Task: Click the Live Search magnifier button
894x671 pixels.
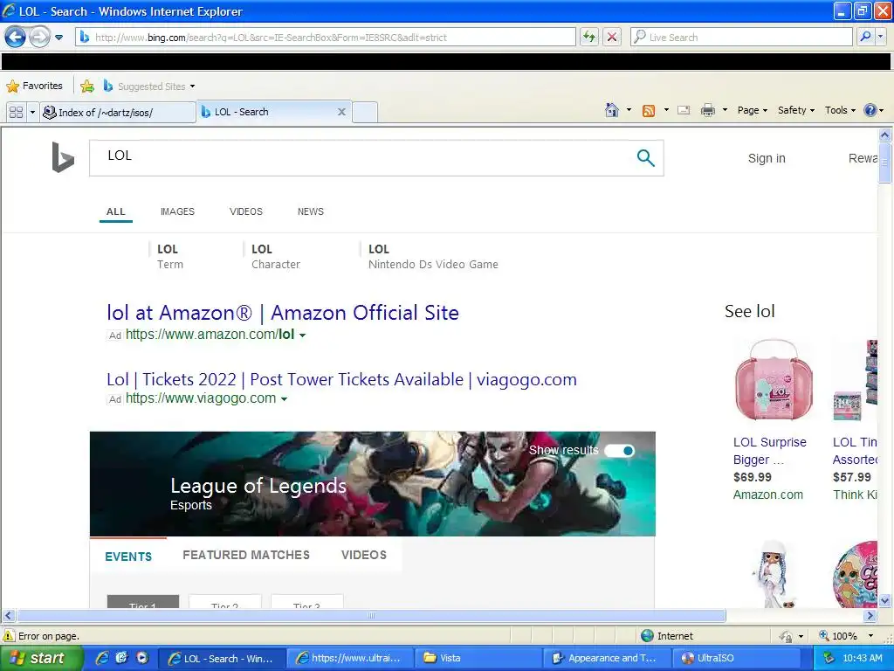Action: tap(865, 37)
